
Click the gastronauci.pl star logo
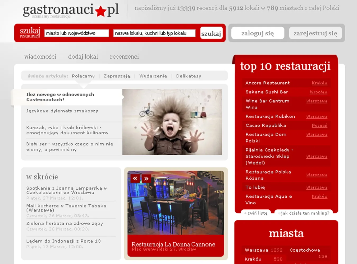click(71, 11)
